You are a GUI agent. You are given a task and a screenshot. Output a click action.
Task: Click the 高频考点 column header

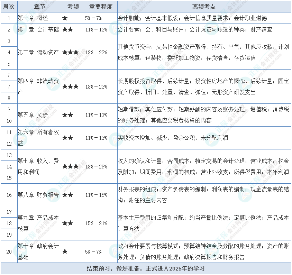pos(203,7)
